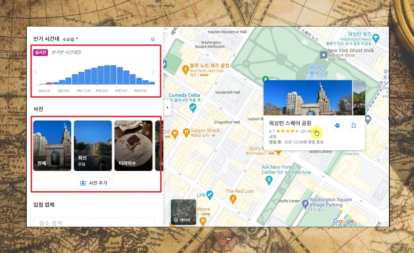Open the 레이어 map layers thumbnail
Screen dimensions: 414x253
[183, 212]
